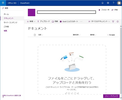The height and width of the screenshot is (100, 122).
Task: Click the フォロー中 following label
Action: 105,10
